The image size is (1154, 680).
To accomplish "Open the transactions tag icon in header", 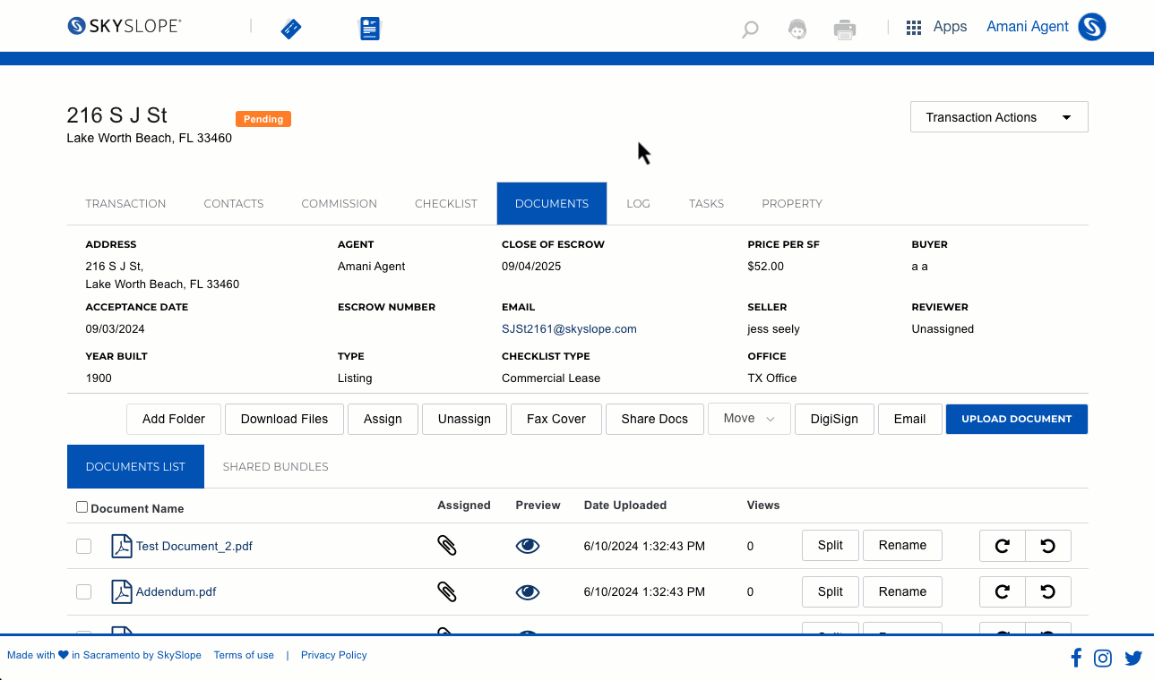I will point(291,29).
